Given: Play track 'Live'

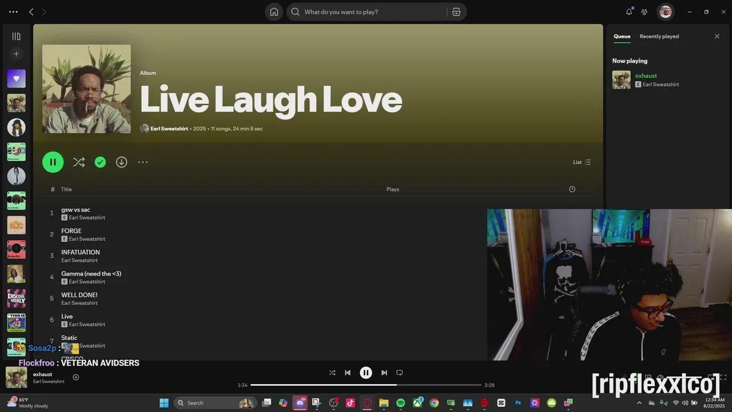Looking at the screenshot, I should (67, 316).
